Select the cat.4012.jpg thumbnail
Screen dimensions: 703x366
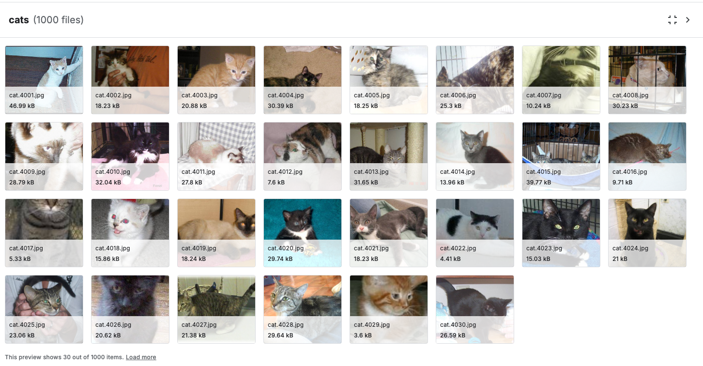coord(303,156)
